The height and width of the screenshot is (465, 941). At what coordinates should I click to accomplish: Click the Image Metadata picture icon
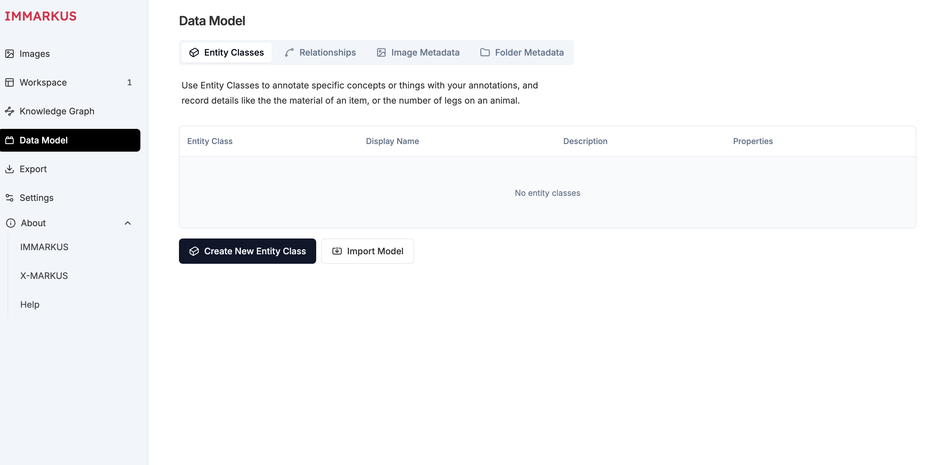[381, 52]
